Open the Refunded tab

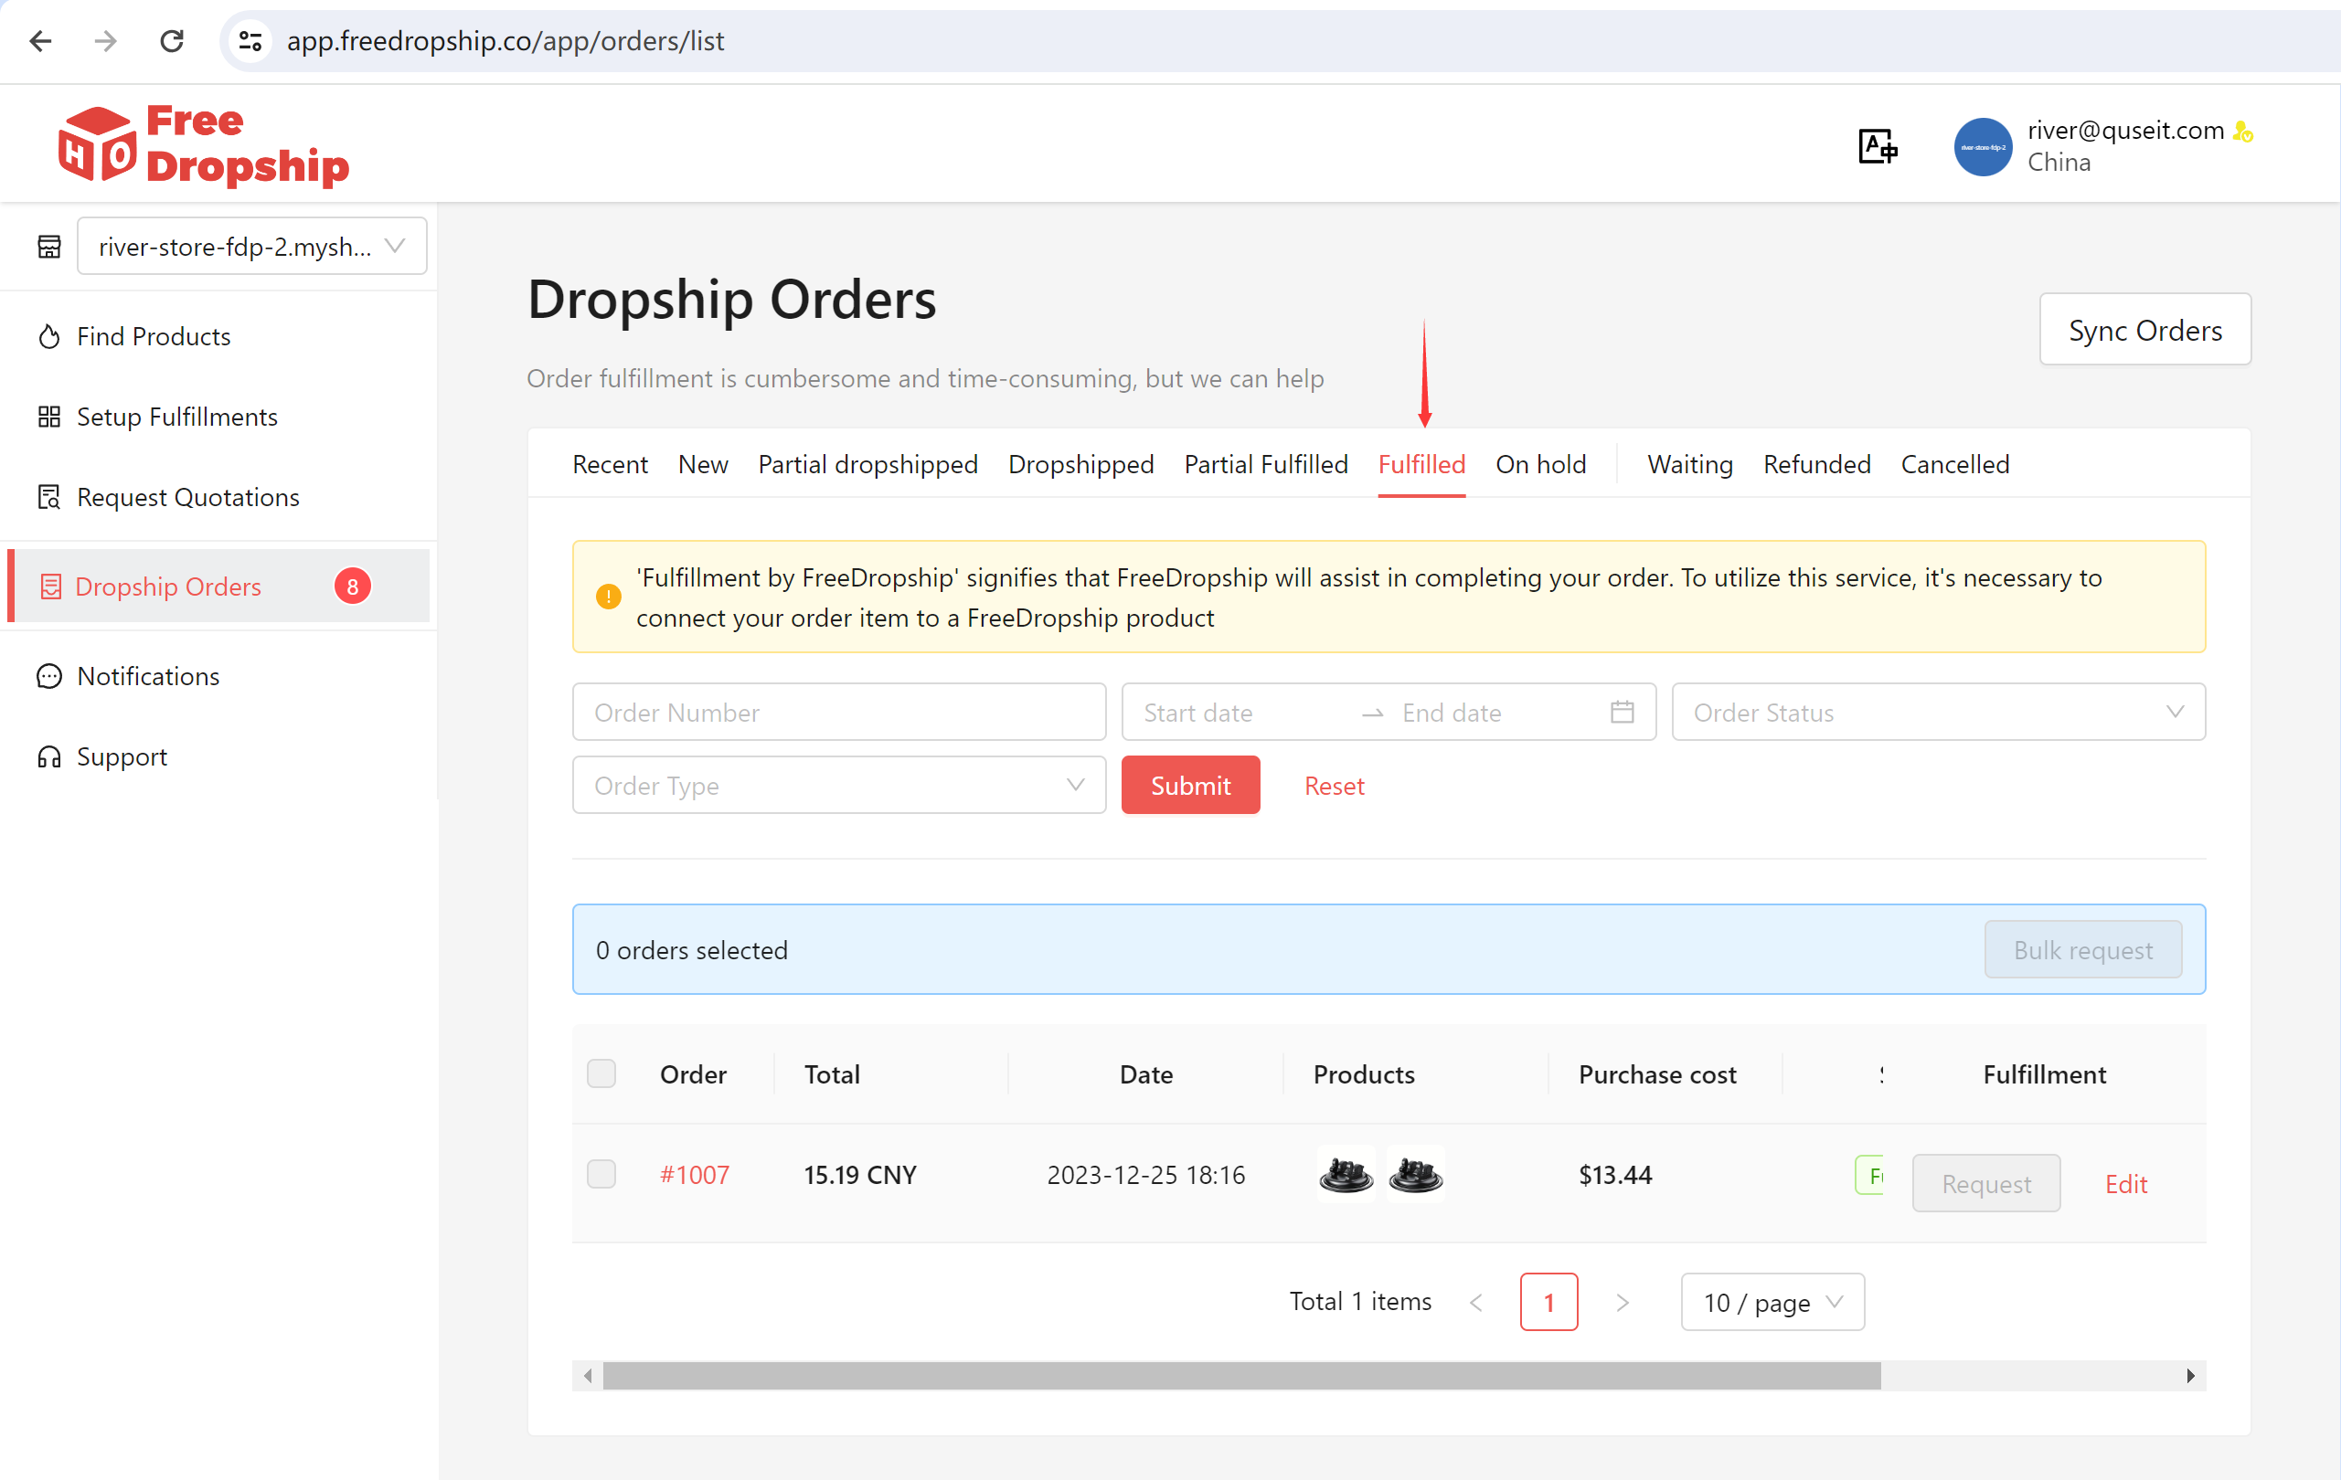click(1817, 464)
